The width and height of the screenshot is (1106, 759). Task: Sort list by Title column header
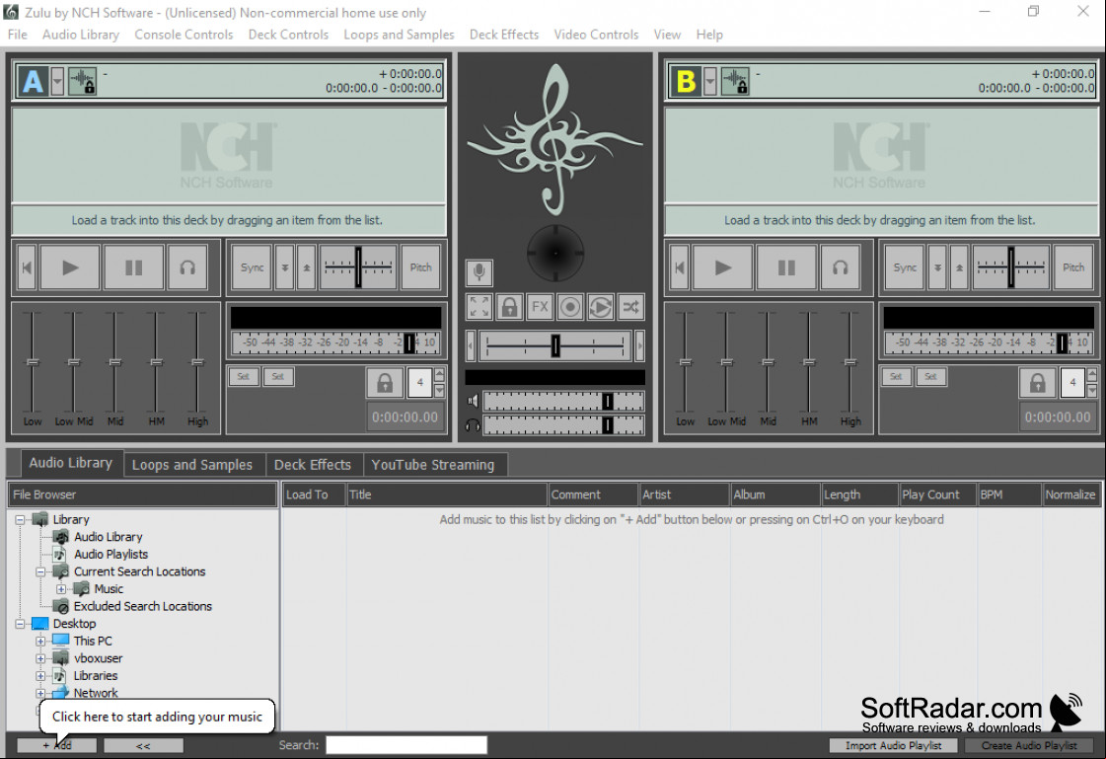pyautogui.click(x=447, y=494)
